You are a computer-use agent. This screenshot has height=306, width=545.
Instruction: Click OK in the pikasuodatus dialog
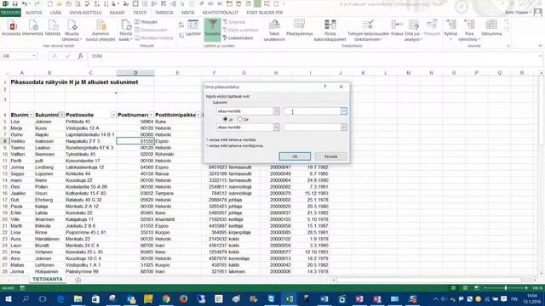pyautogui.click(x=295, y=156)
